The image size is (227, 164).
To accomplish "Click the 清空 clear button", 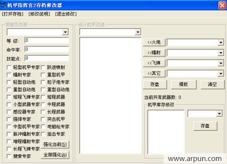I will pos(212,85).
